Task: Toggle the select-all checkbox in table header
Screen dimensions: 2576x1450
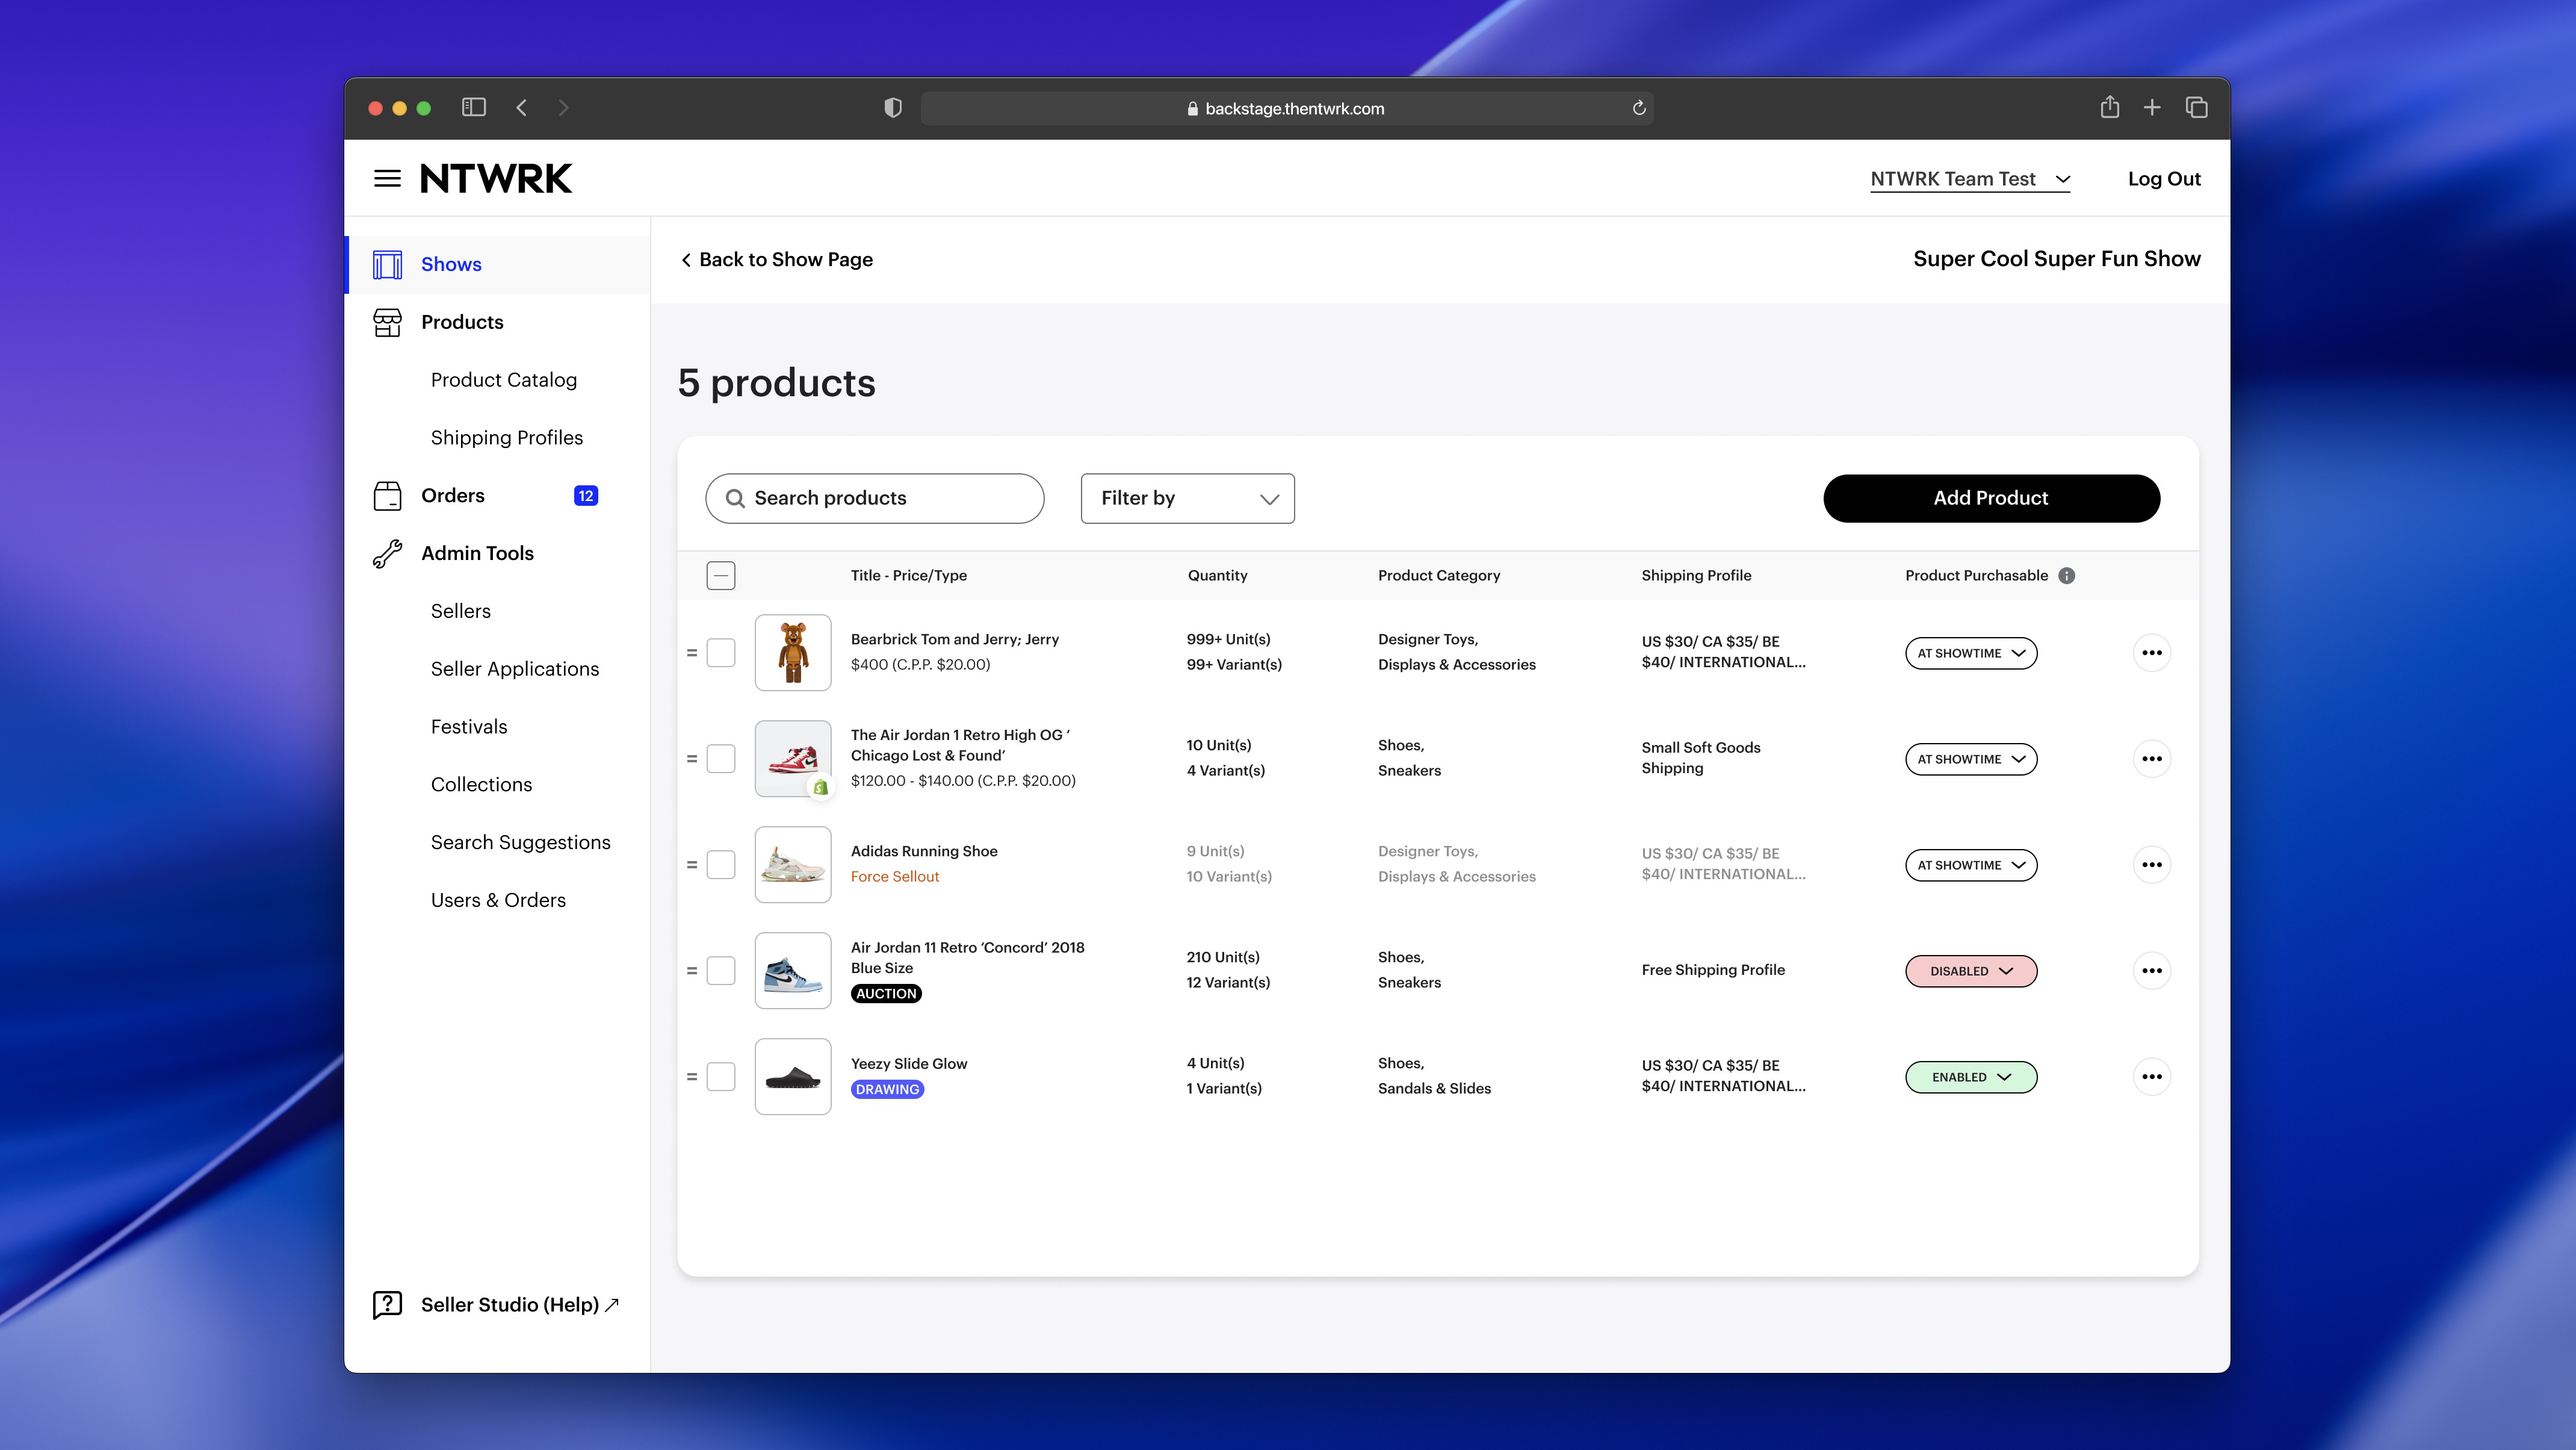Action: coord(720,576)
